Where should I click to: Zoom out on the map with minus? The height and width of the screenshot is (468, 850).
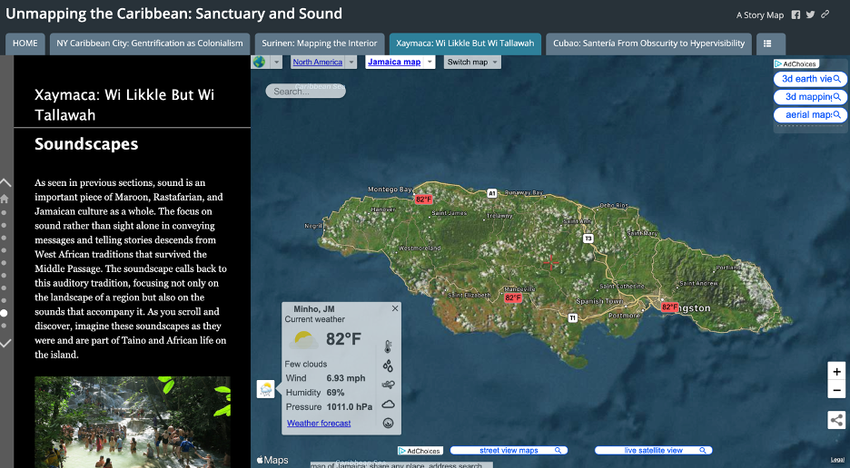[836, 390]
